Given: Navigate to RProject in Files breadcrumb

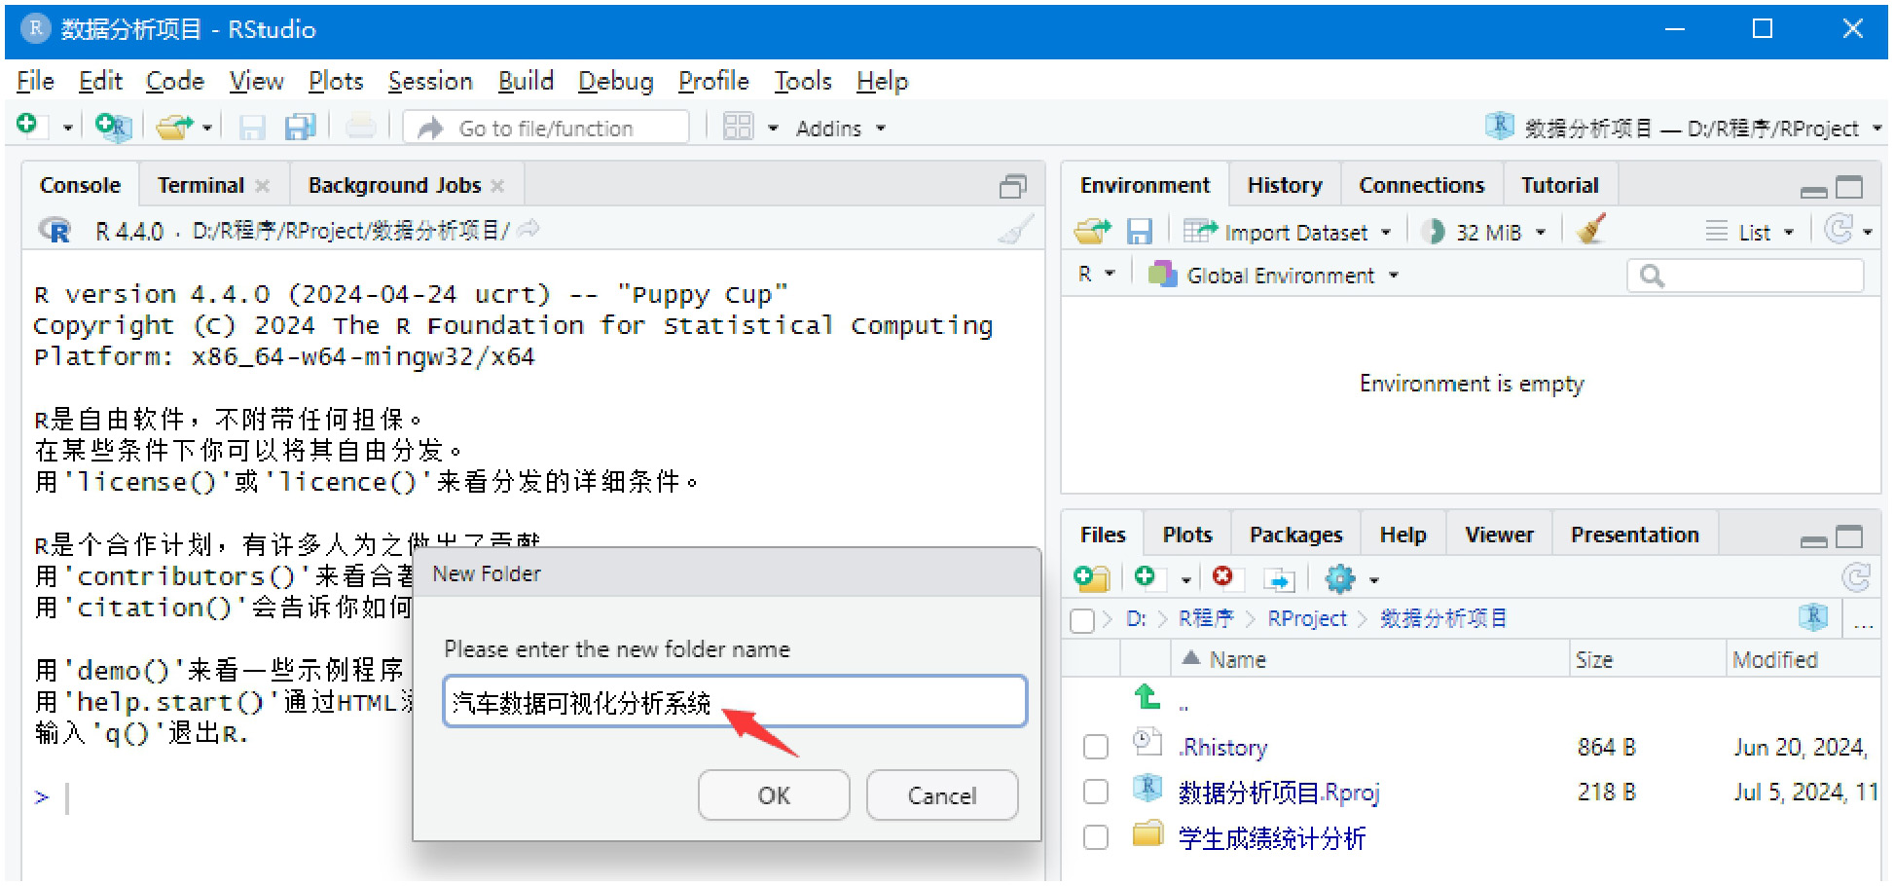Looking at the screenshot, I should tap(1307, 619).
